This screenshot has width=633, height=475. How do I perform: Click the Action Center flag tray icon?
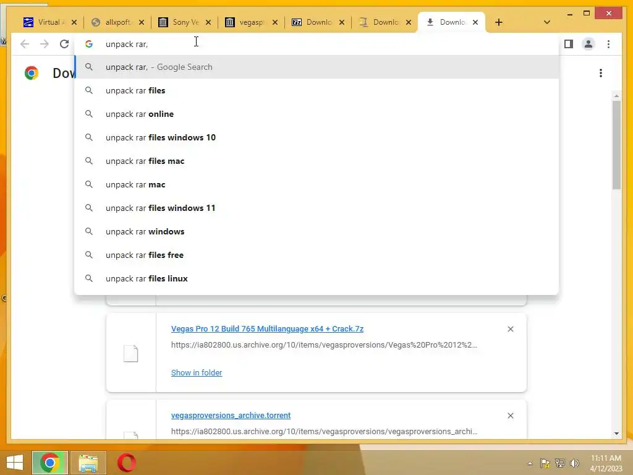(x=545, y=463)
